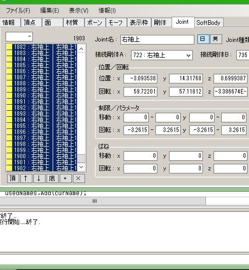The height and width of the screenshot is (270, 249).
Task: Click the joint list scroll down arrow
Action: (x=81, y=167)
